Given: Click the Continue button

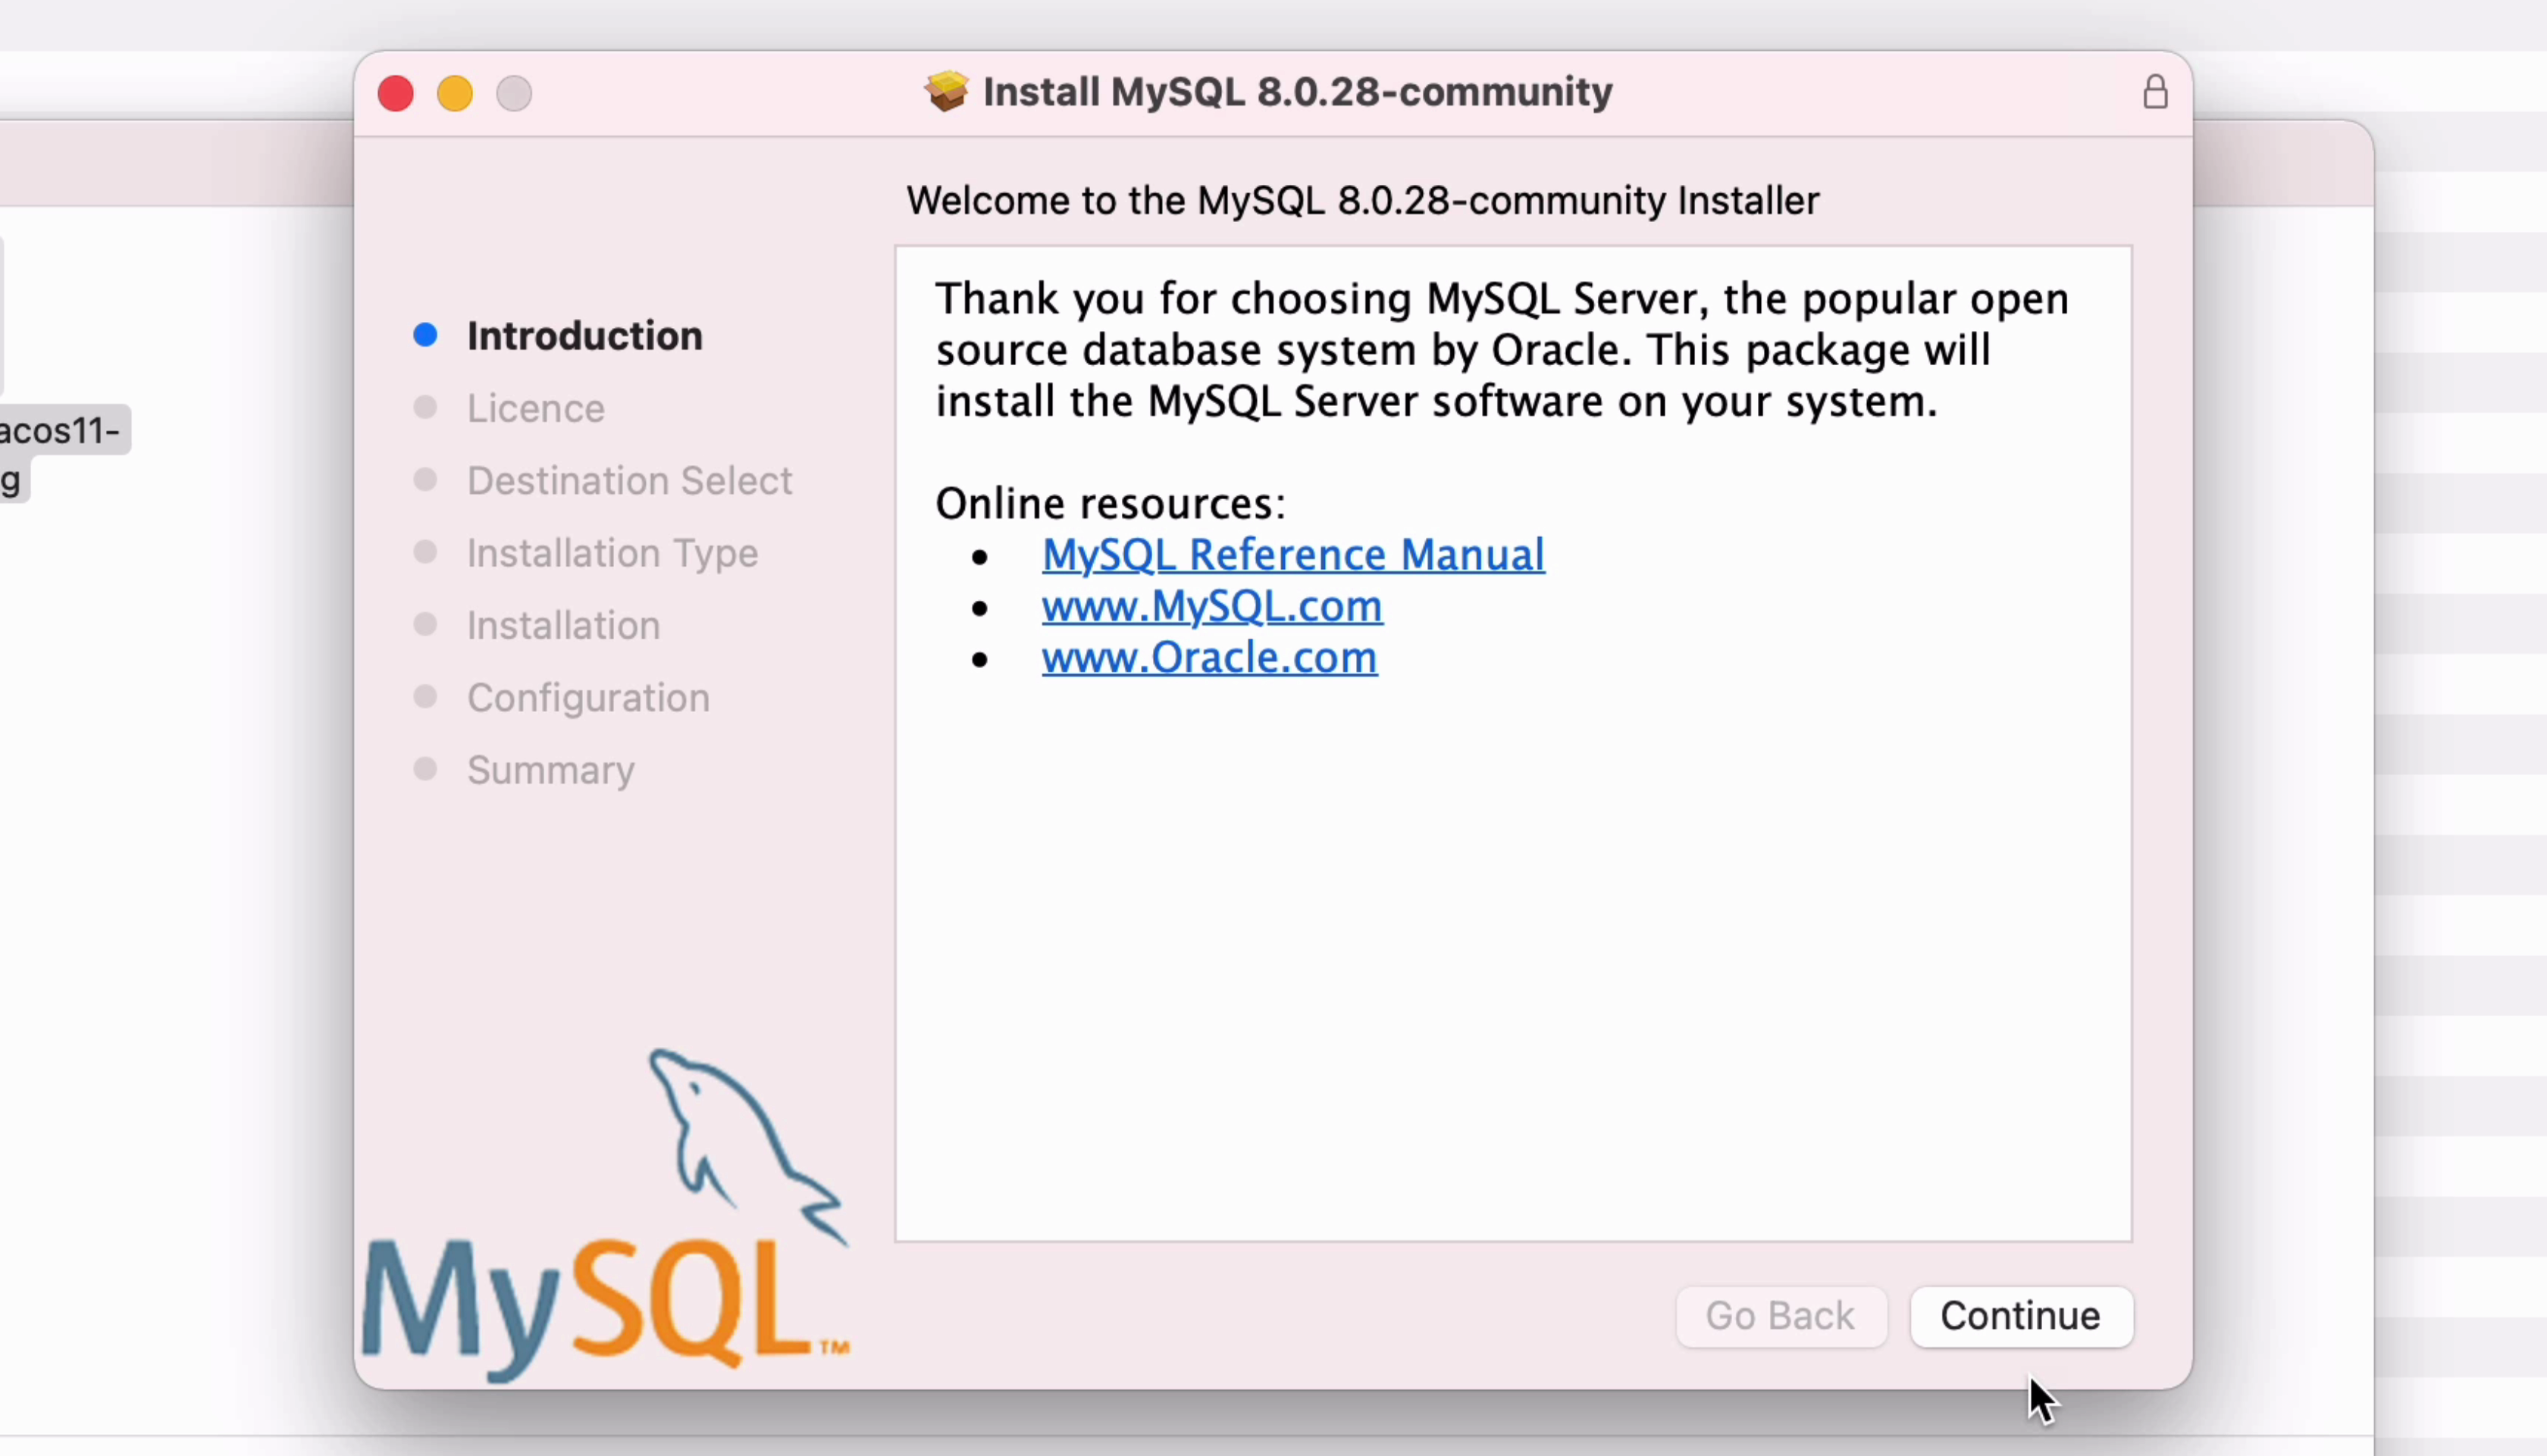Looking at the screenshot, I should coord(2021,1317).
